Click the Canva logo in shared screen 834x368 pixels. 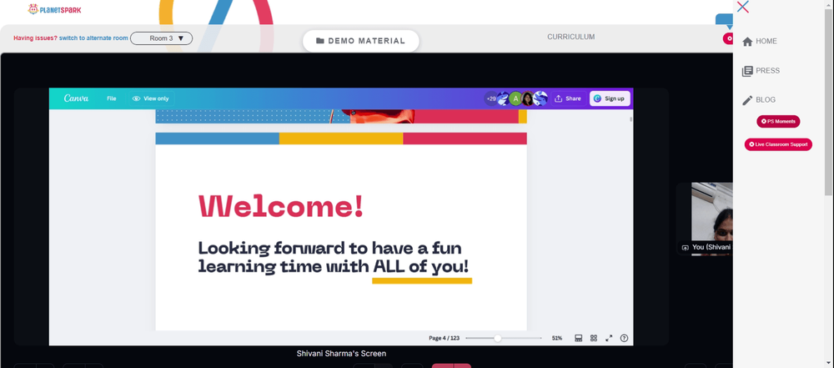pos(76,98)
